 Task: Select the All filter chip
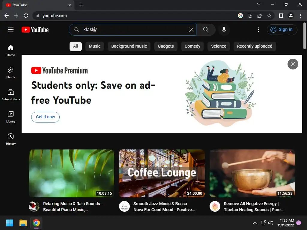(x=76, y=46)
